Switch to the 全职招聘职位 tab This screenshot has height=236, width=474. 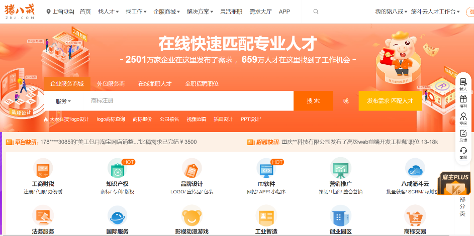pos(202,84)
